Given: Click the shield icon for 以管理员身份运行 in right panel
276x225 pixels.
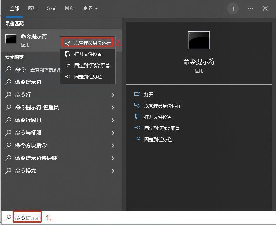Looking at the screenshot, I should (137, 105).
